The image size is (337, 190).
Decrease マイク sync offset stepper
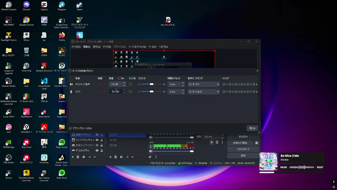[183, 93]
